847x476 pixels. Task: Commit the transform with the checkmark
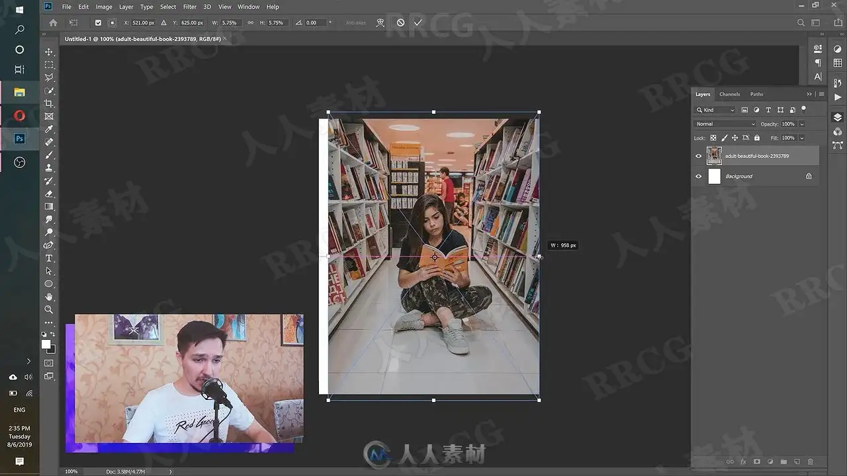tap(418, 22)
